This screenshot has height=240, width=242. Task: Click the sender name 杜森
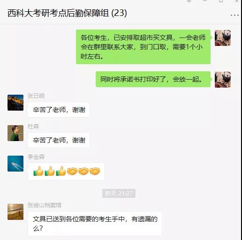tap(33, 127)
